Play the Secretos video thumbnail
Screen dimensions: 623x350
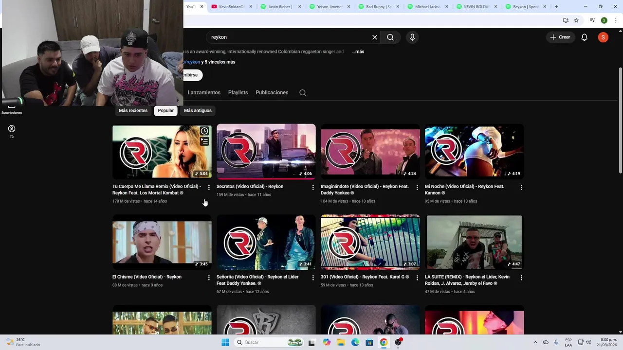point(266,152)
